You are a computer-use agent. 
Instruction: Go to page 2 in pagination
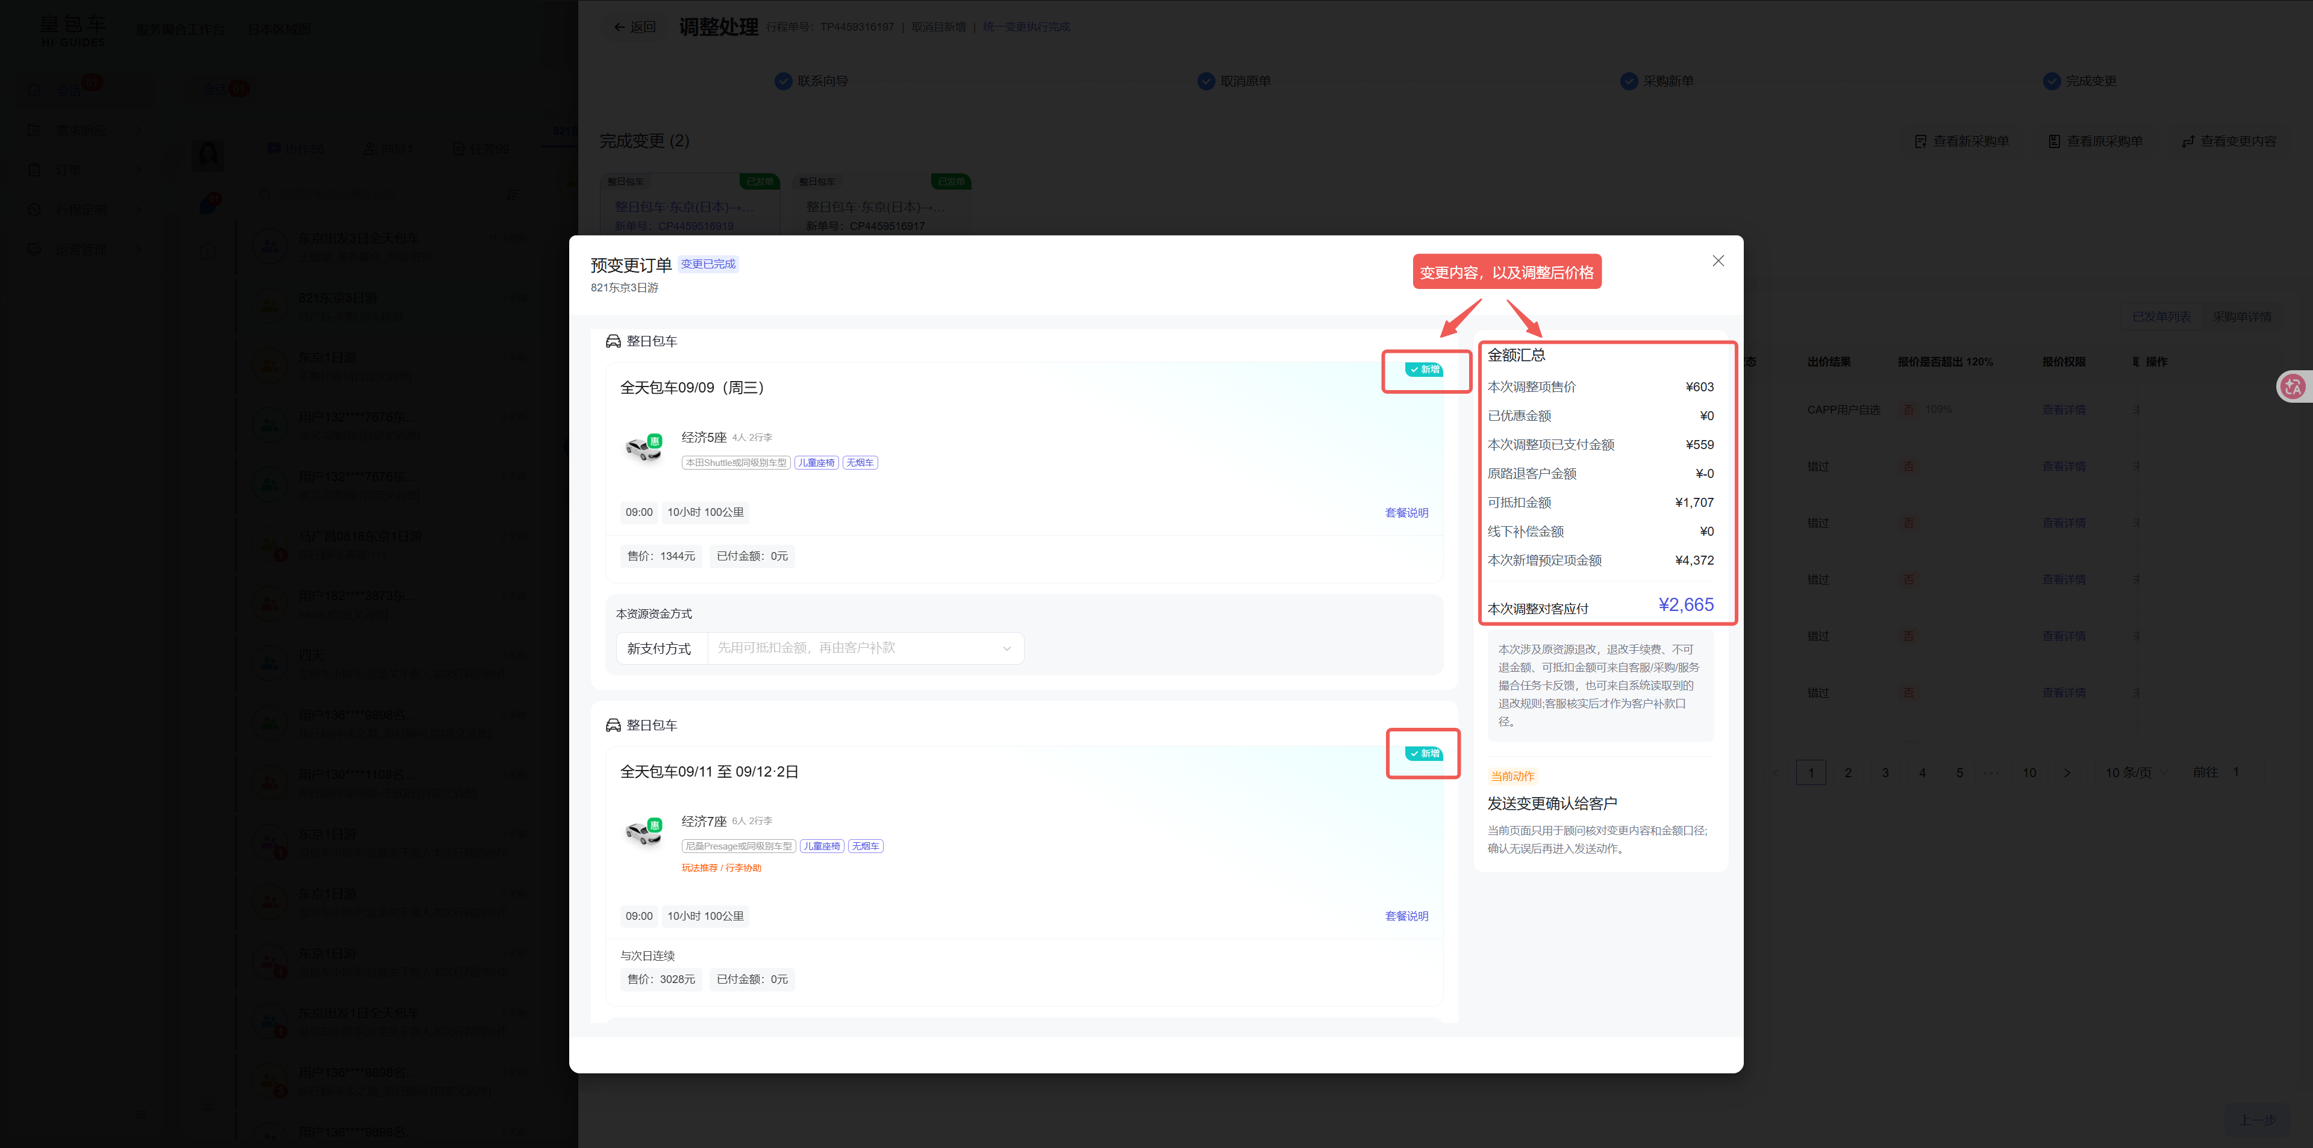[x=1848, y=773]
